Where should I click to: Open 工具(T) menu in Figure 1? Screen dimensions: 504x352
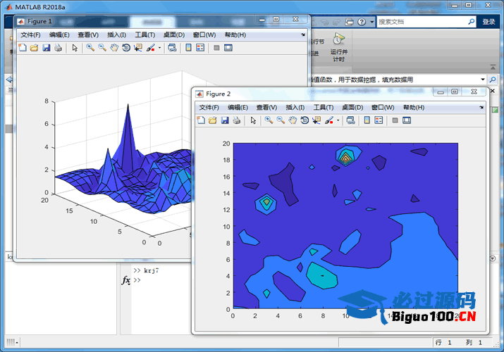pos(145,35)
